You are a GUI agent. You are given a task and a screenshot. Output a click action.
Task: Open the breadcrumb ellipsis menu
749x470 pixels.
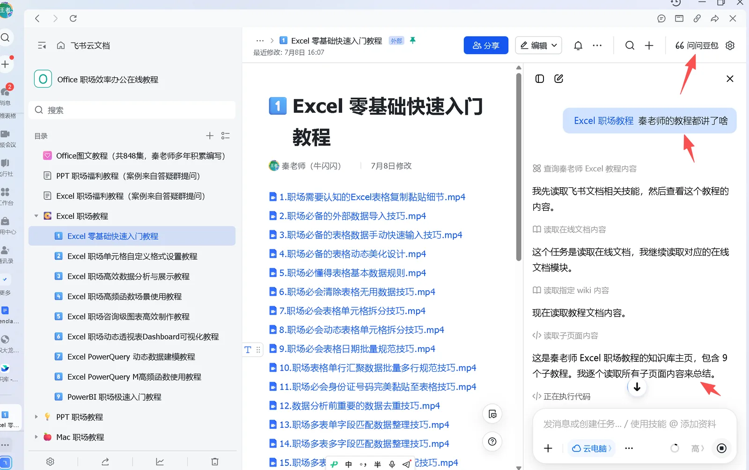[260, 41]
